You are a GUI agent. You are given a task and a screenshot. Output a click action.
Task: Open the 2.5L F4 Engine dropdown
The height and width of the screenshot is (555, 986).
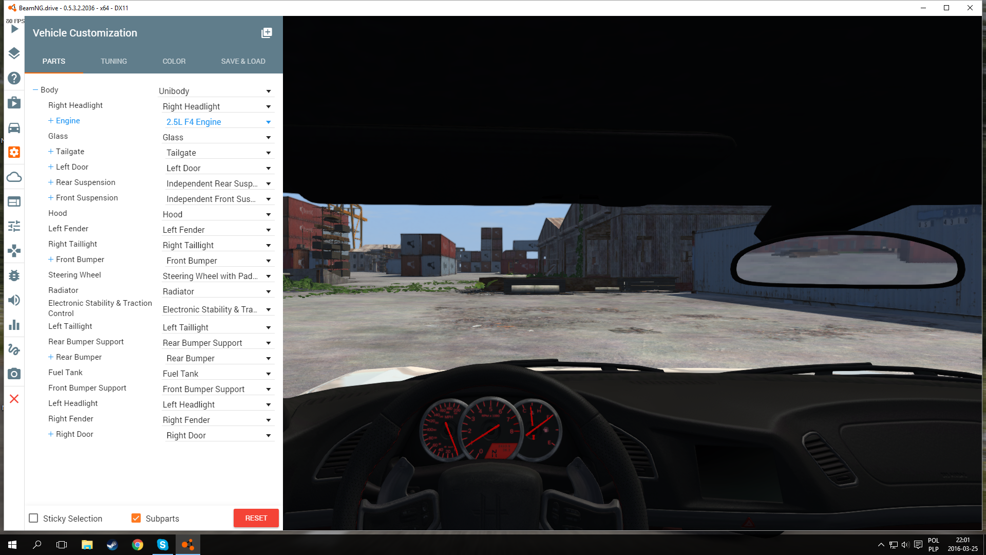(219, 122)
